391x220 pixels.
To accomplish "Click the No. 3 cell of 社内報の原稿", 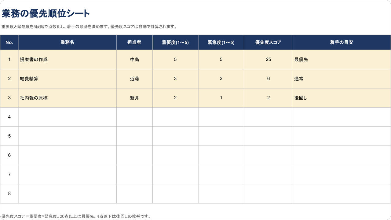I will pos(9,98).
